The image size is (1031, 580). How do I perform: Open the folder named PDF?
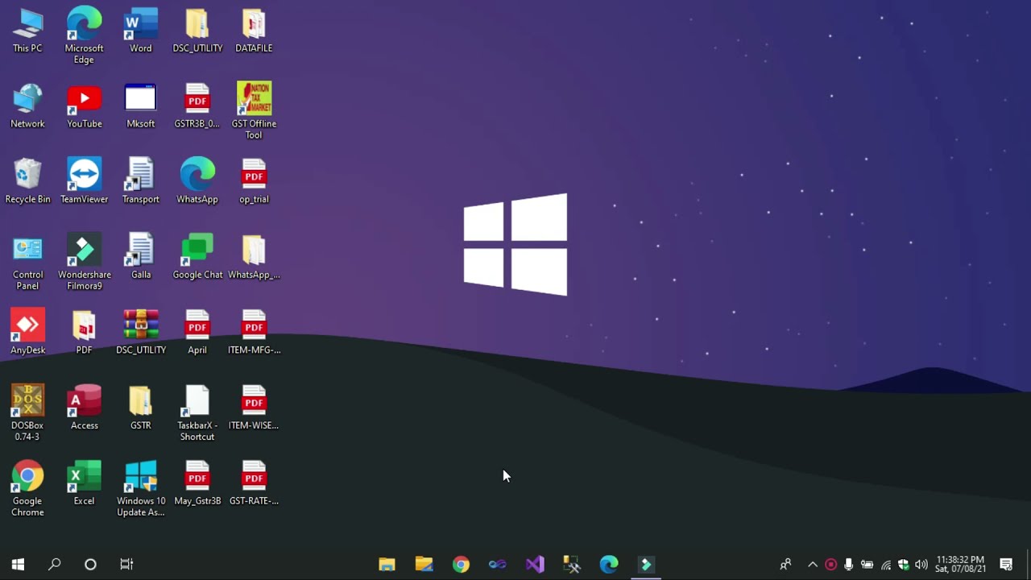coord(84,332)
